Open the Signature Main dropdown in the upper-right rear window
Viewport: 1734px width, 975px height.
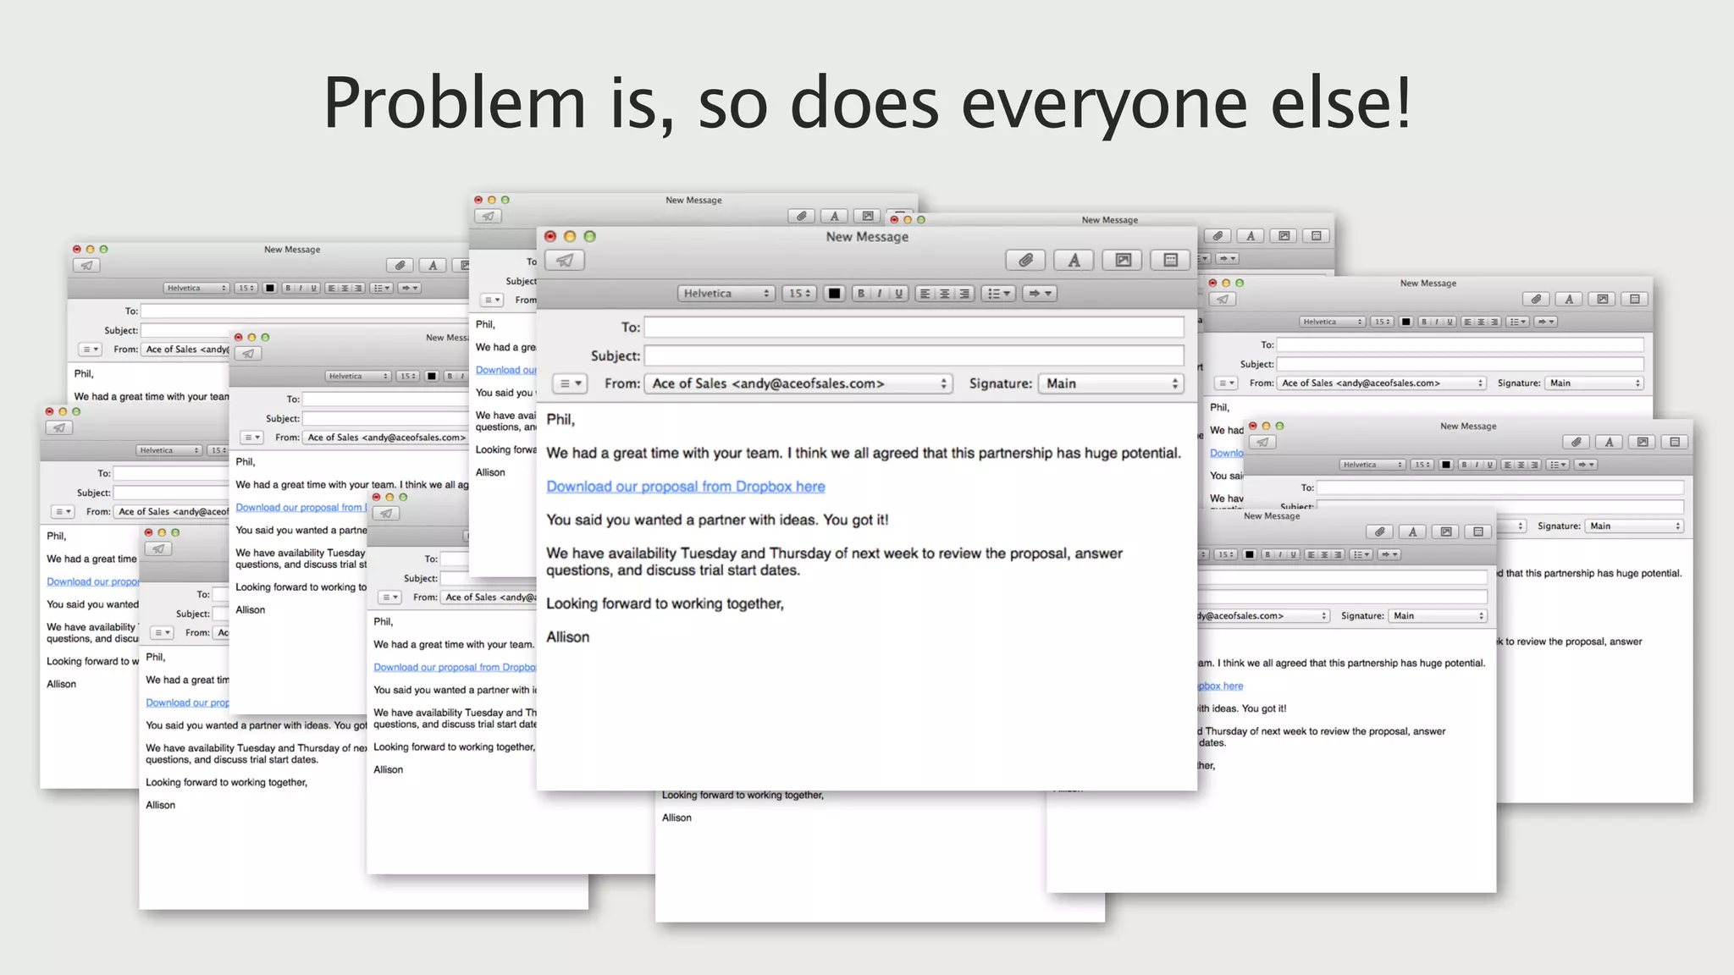point(1594,383)
